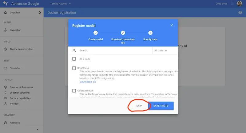Viewport: 246px width, 133px height.
Task: Select Location targeting in the sidebar
Action: click(20, 93)
